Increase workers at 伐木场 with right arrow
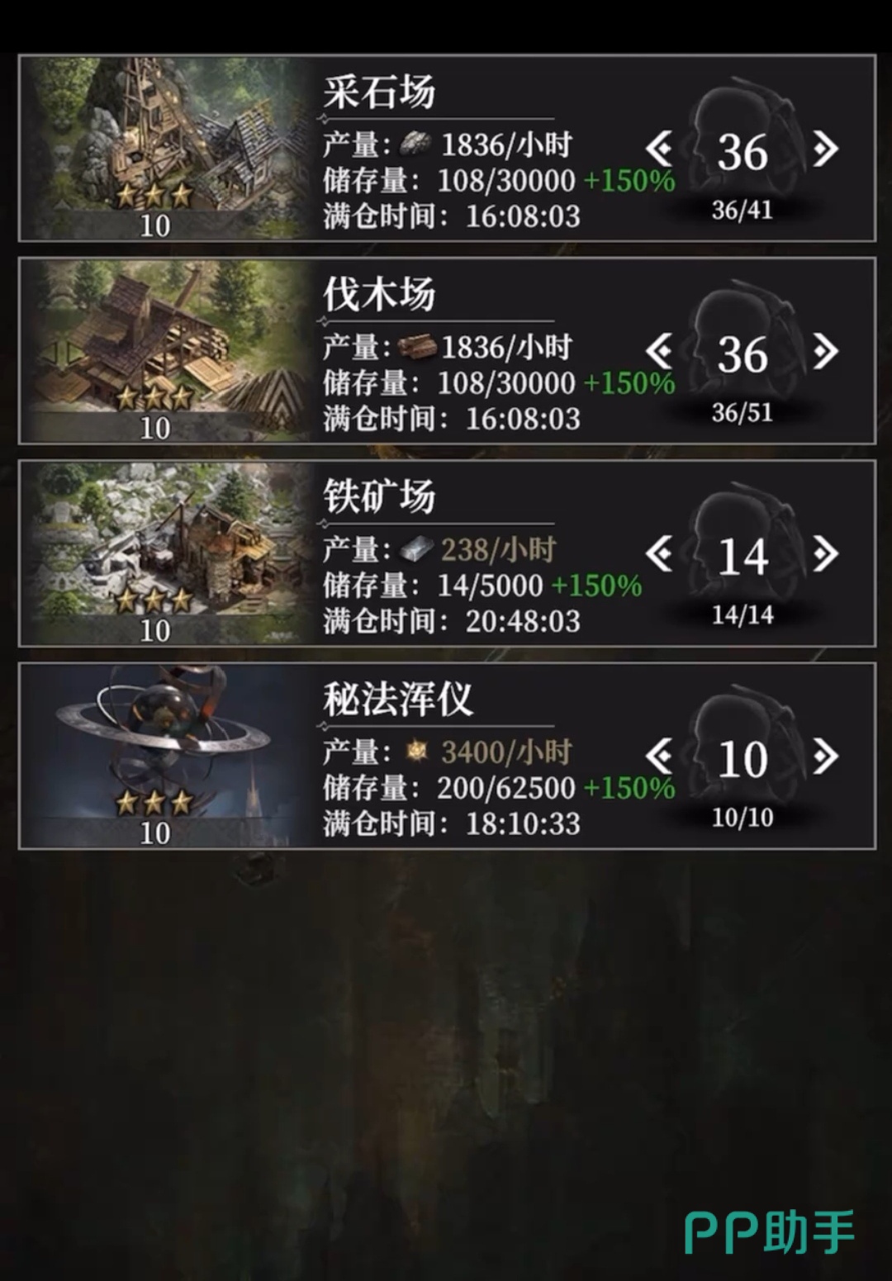This screenshot has width=892, height=1281. (825, 352)
